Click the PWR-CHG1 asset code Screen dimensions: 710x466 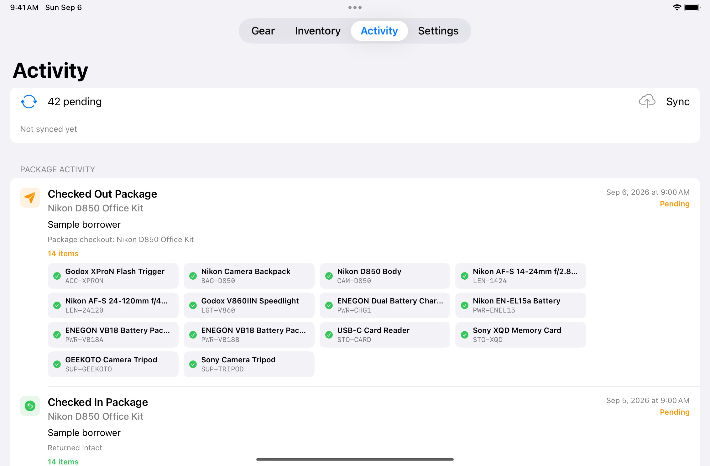click(x=354, y=310)
